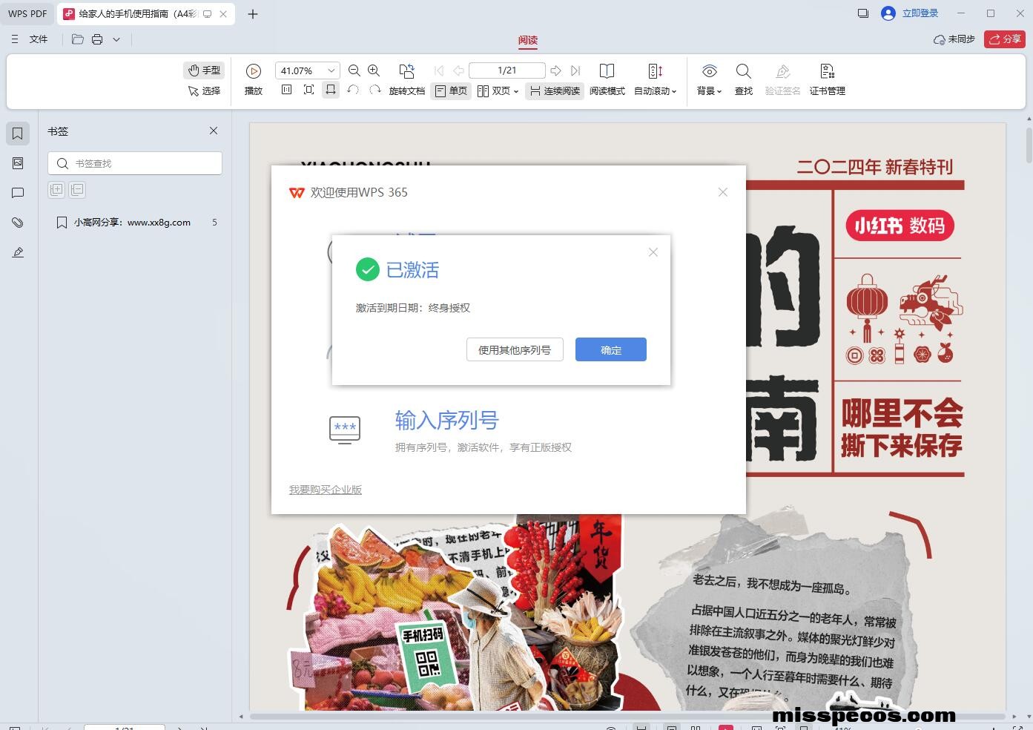Open the 我要购买企业版 link
Image resolution: width=1033 pixels, height=730 pixels.
pos(326,490)
